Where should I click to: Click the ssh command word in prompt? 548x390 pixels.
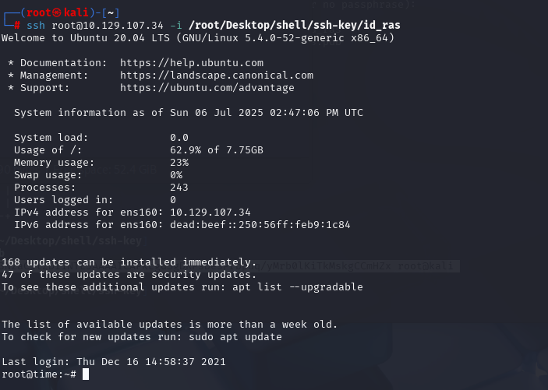click(x=36, y=26)
